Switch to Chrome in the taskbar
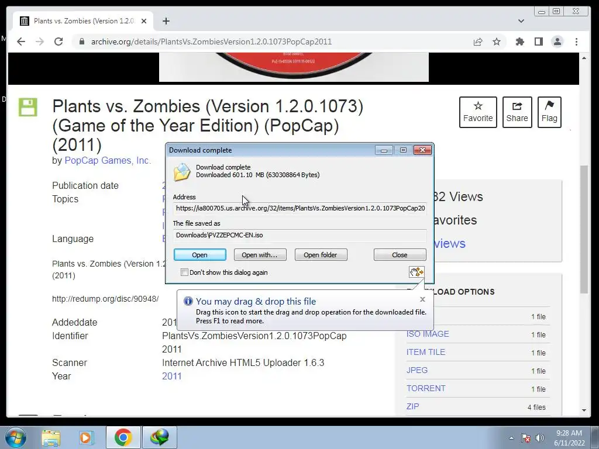This screenshot has height=449, width=599. pyautogui.click(x=123, y=437)
